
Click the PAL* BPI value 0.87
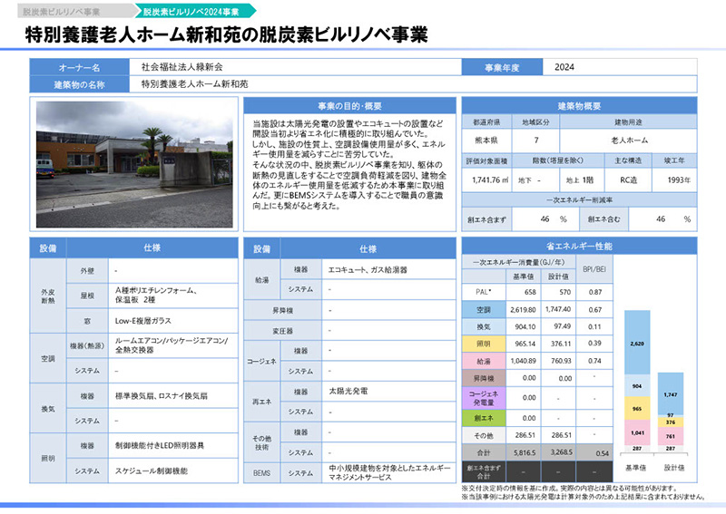(595, 292)
